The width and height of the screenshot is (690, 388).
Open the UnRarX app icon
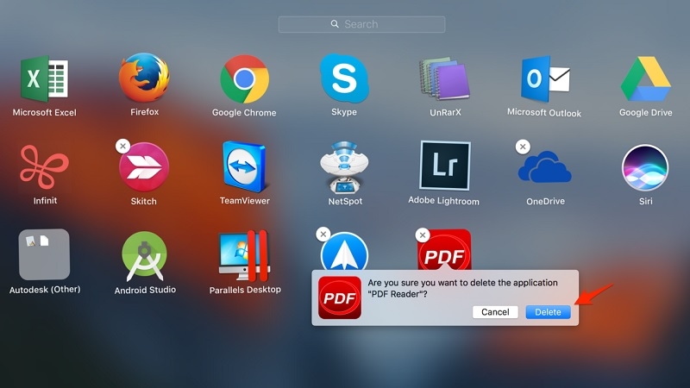(444, 78)
